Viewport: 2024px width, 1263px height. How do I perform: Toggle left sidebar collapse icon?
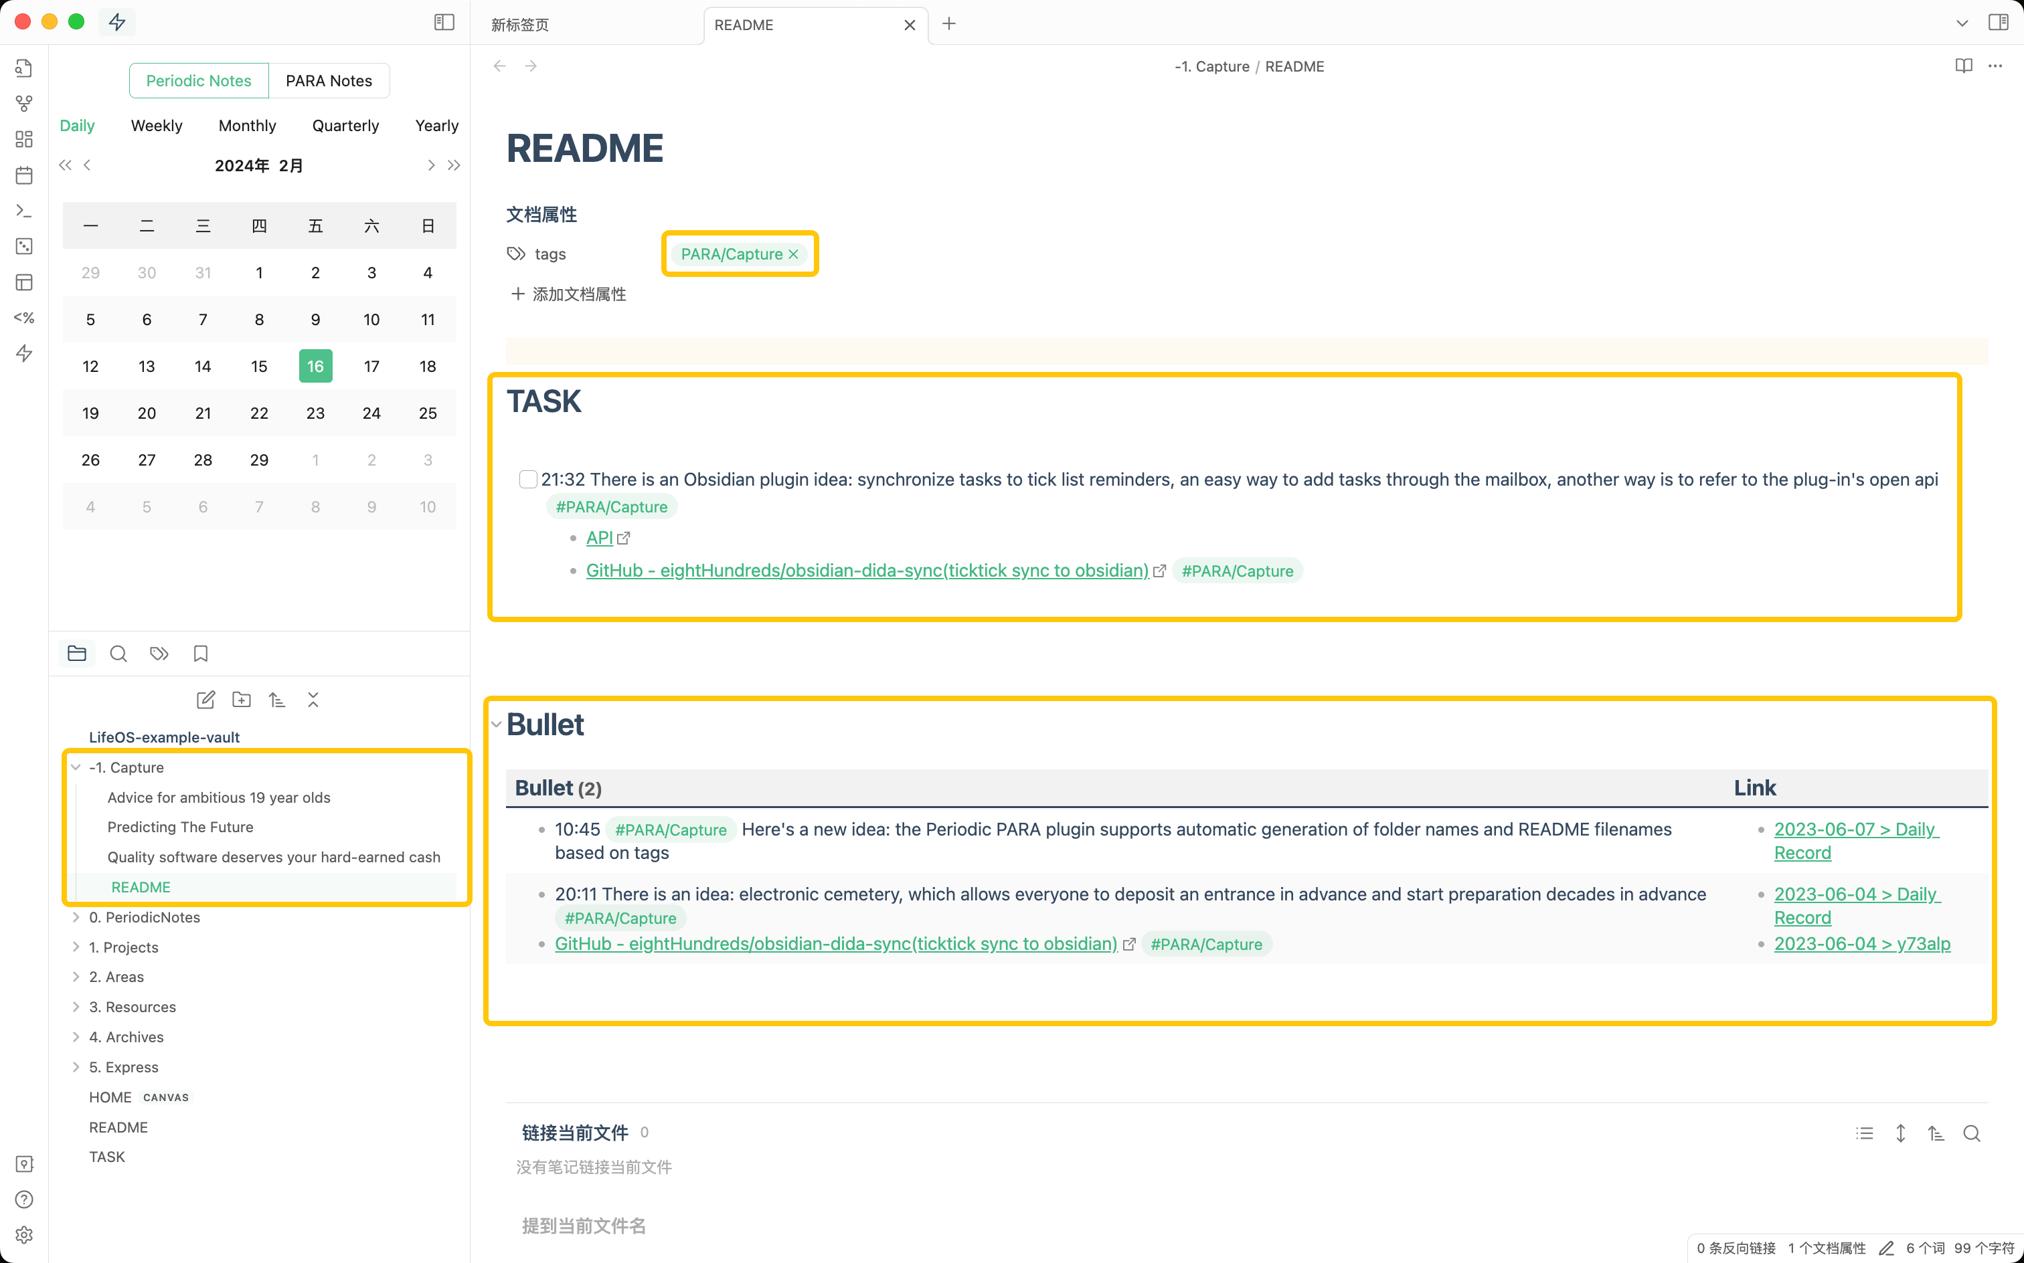tap(444, 23)
